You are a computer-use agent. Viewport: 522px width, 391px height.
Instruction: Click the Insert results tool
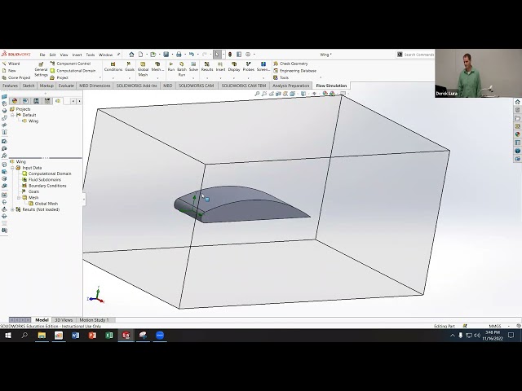point(220,67)
